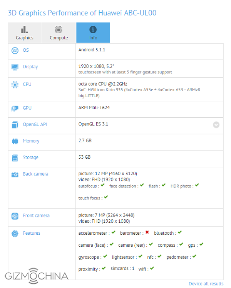Click the gps check mark
This screenshot has height=288, width=231.
pyautogui.click(x=201, y=244)
